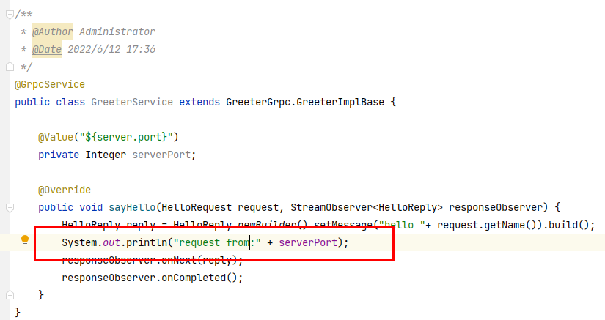605x320 pixels.
Task: Click GreeterGrpc.GreeterImplBase superclass reference
Action: tap(305, 103)
